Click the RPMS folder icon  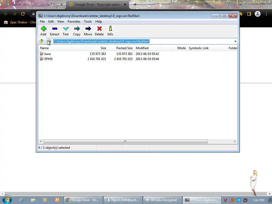click(x=41, y=59)
